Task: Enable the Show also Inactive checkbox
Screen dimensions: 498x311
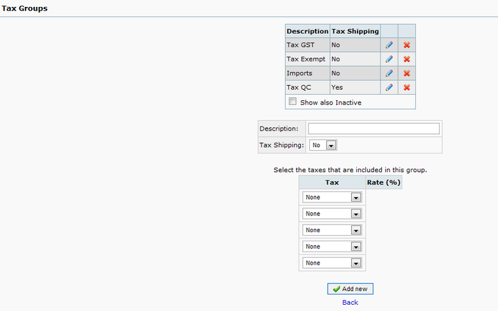Action: pos(293,102)
